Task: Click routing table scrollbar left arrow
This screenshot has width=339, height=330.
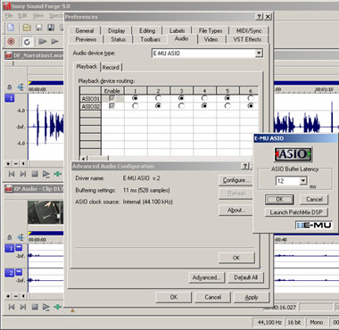Action: pos(83,159)
